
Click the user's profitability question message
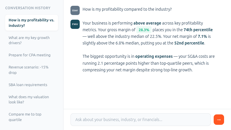point(127,10)
